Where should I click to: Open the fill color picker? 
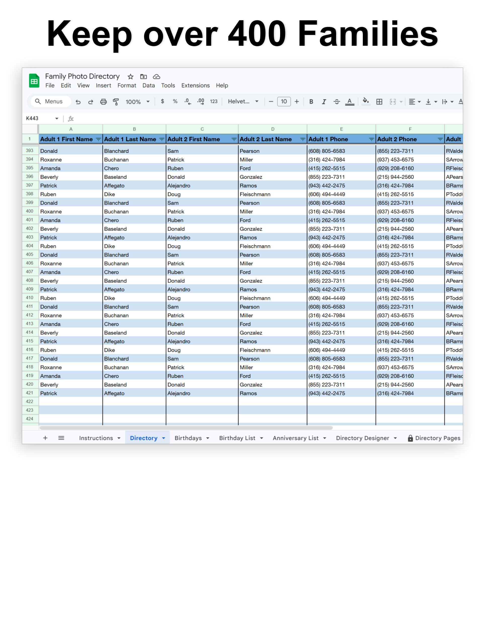tap(366, 101)
